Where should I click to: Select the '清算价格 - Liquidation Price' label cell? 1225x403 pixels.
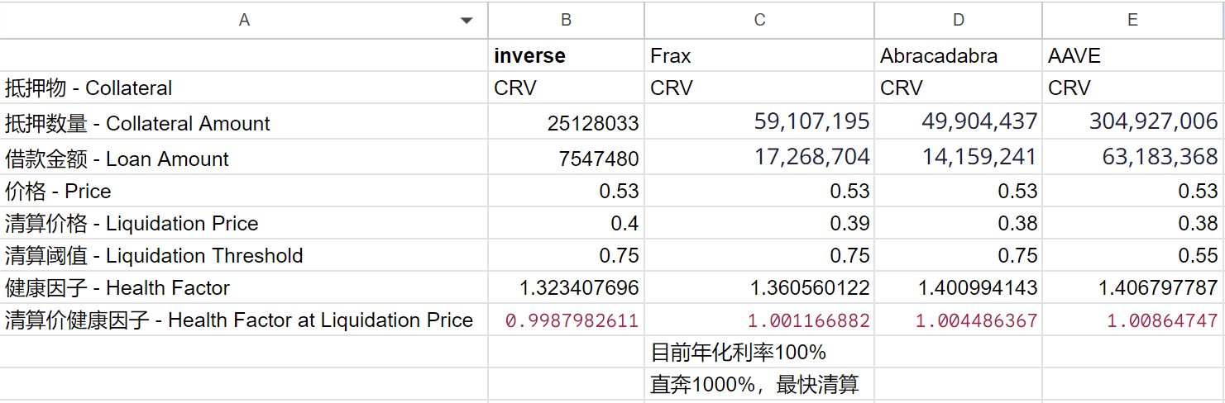(x=244, y=223)
